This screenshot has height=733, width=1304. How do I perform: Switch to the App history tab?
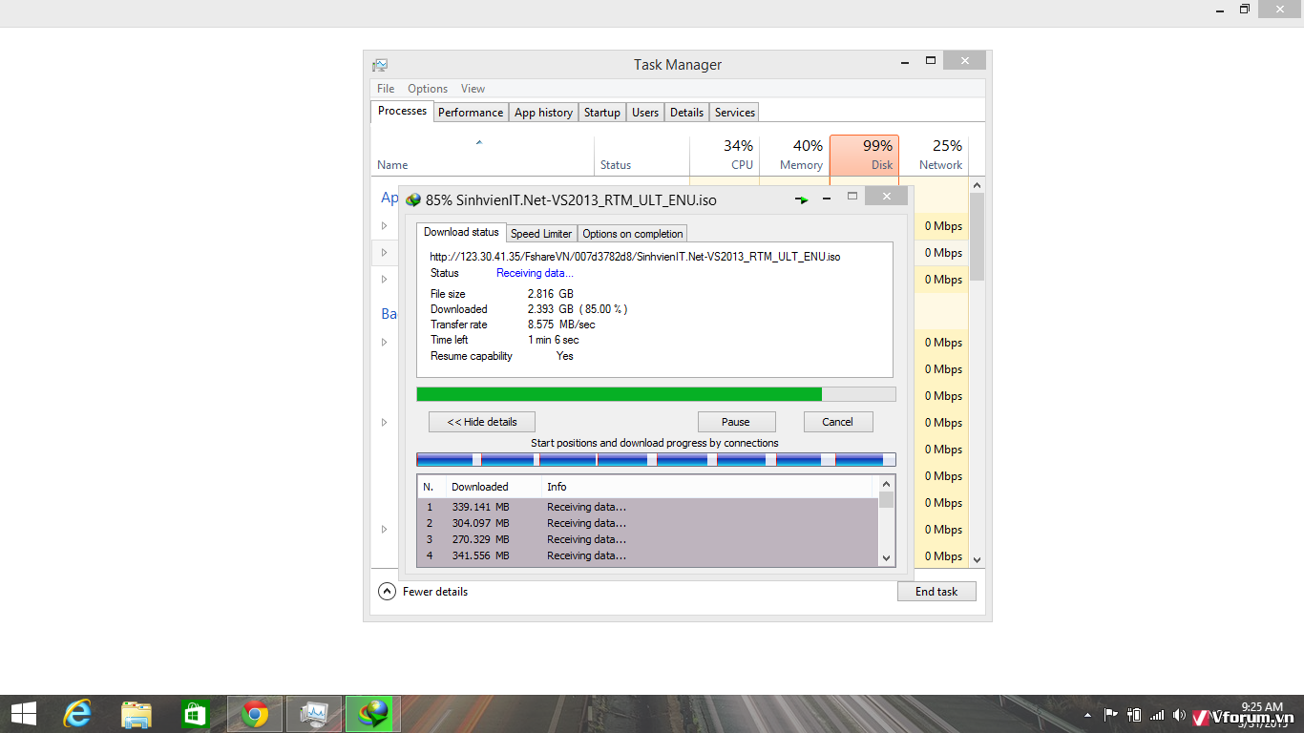click(x=543, y=113)
